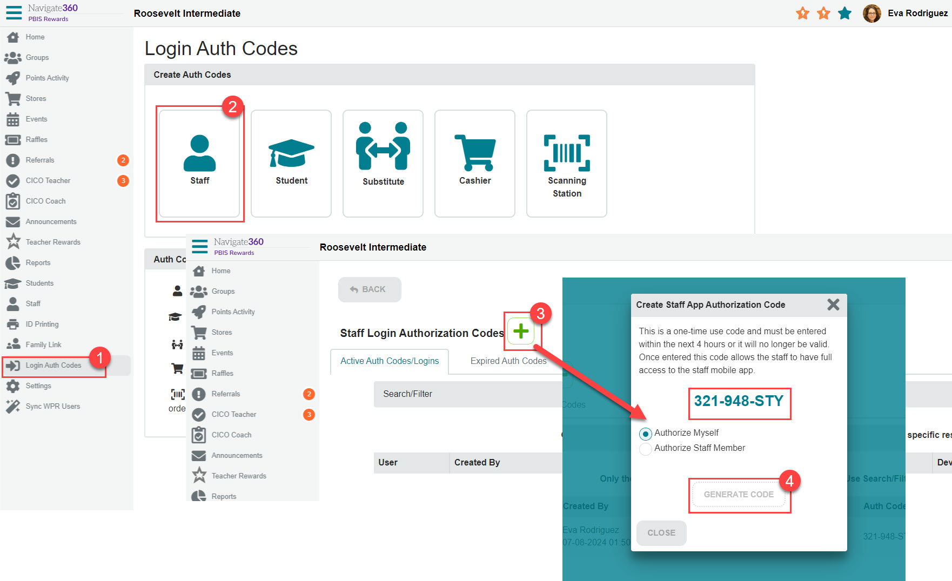Switch to the Expired Auth Codes tab
The width and height of the screenshot is (952, 581).
(508, 361)
